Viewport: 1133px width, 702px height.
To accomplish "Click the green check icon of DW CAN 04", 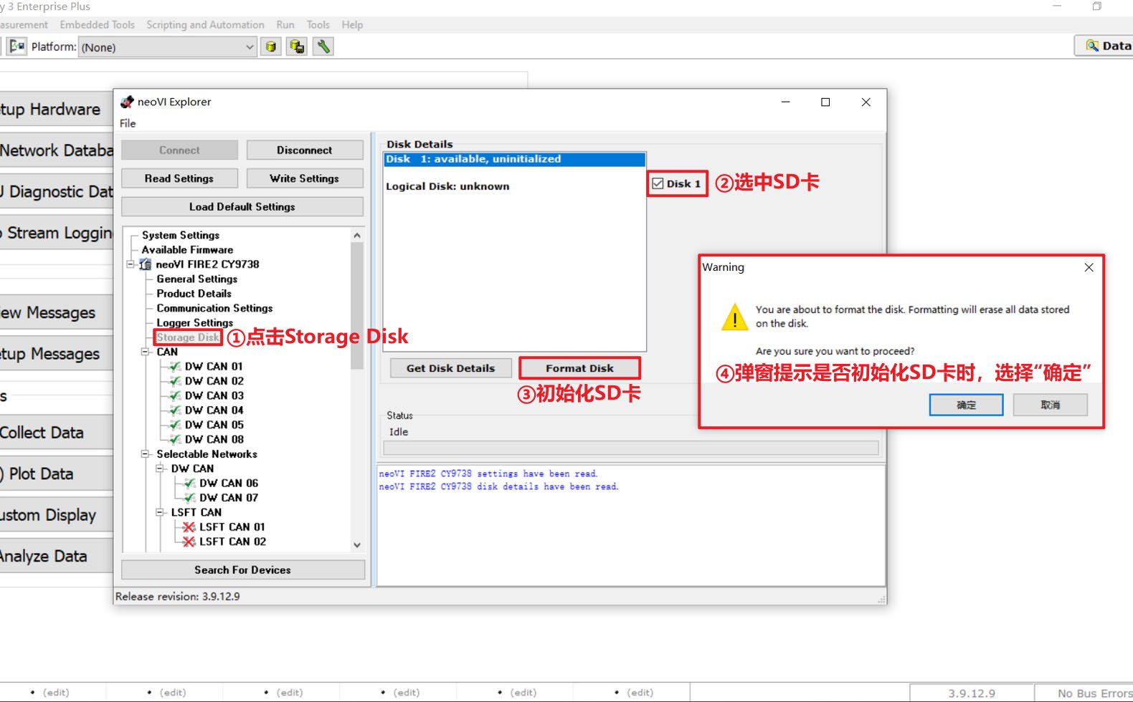I will (175, 410).
